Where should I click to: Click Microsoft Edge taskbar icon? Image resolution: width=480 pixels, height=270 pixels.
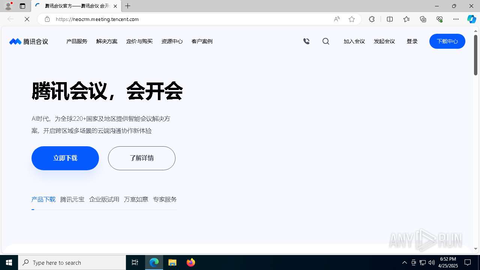click(x=154, y=262)
